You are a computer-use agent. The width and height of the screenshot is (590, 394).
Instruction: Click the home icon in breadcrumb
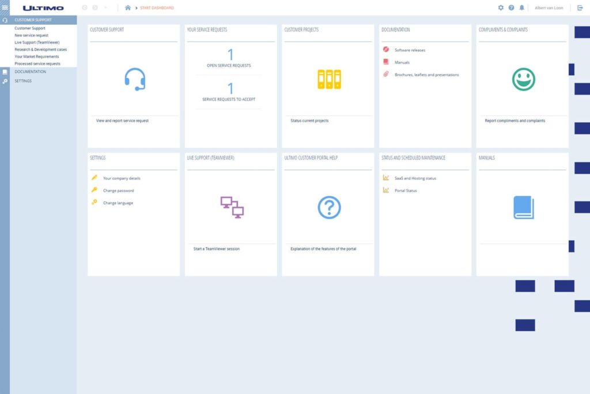pyautogui.click(x=128, y=7)
